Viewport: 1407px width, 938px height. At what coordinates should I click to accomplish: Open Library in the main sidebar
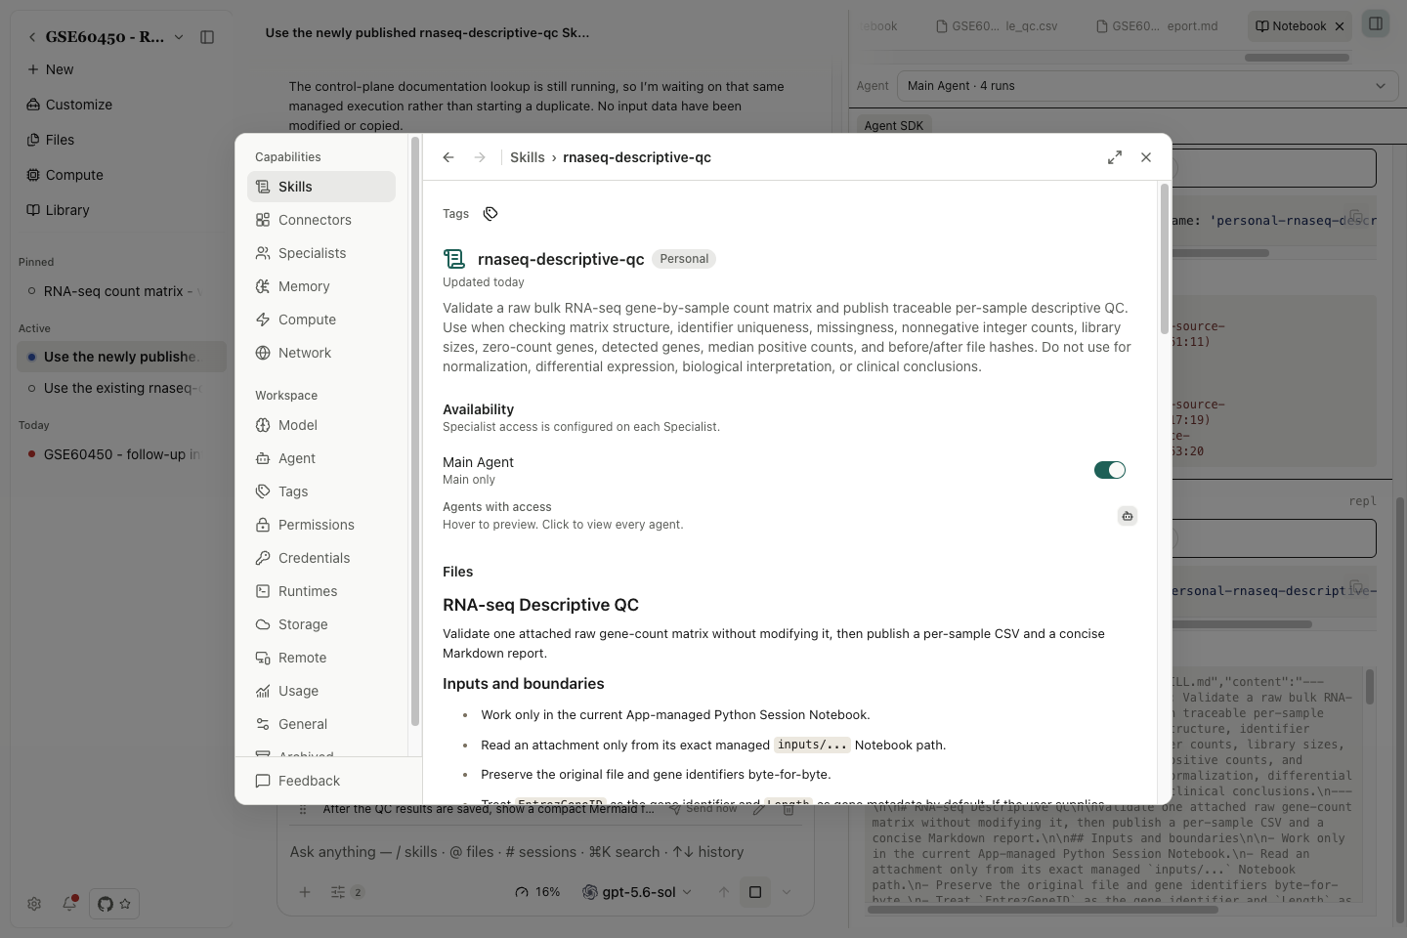tap(121, 210)
